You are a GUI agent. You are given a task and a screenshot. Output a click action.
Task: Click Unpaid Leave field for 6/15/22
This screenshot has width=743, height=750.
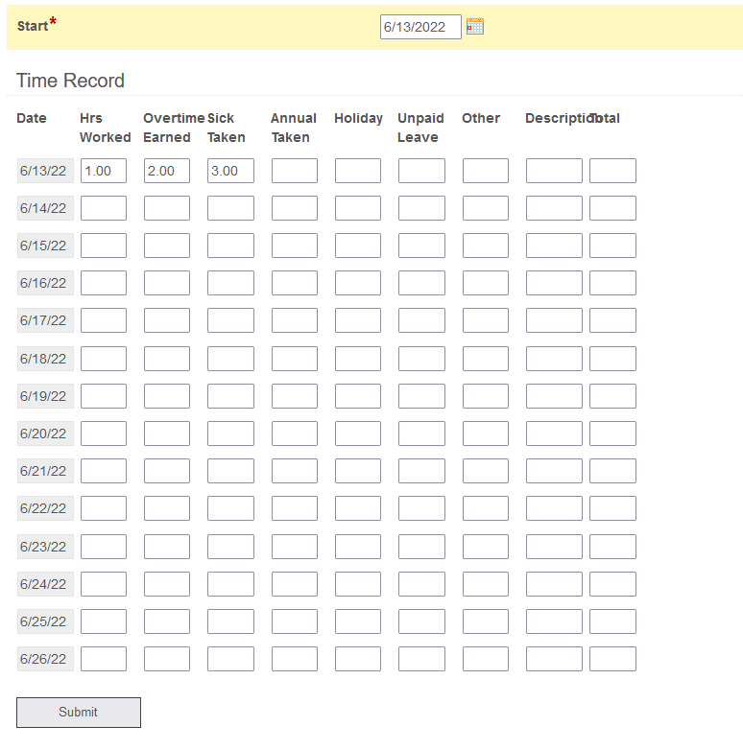[421, 246]
